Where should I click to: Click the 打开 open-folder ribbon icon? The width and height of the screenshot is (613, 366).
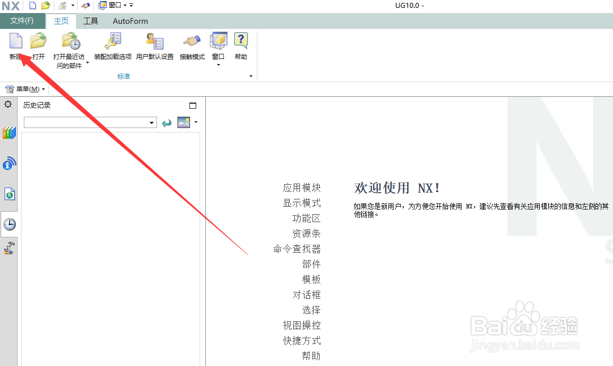click(39, 41)
